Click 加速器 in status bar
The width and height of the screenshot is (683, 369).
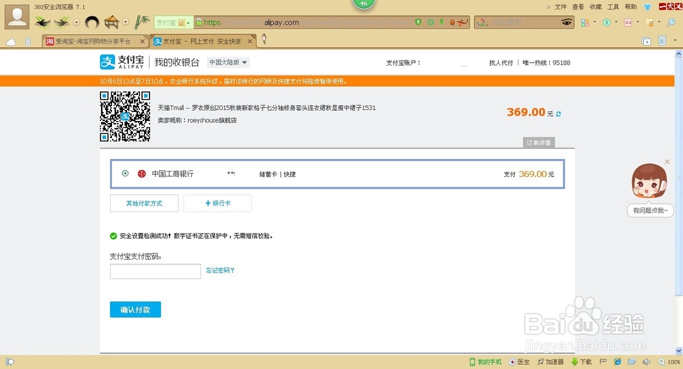[x=550, y=361]
